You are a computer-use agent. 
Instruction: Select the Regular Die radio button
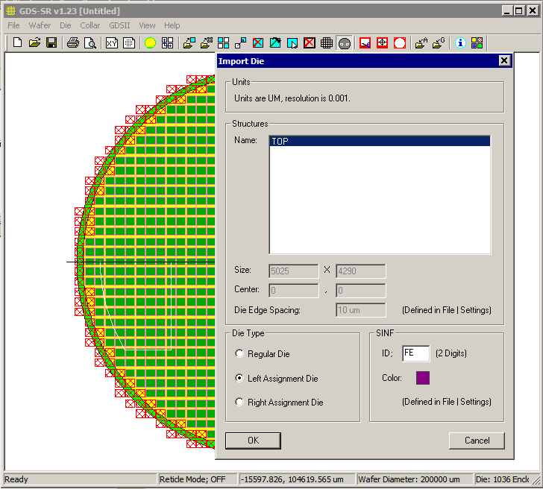click(x=239, y=353)
